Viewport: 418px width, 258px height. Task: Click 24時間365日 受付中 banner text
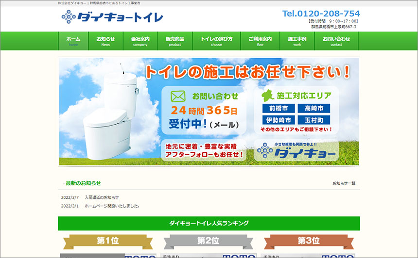point(204,117)
